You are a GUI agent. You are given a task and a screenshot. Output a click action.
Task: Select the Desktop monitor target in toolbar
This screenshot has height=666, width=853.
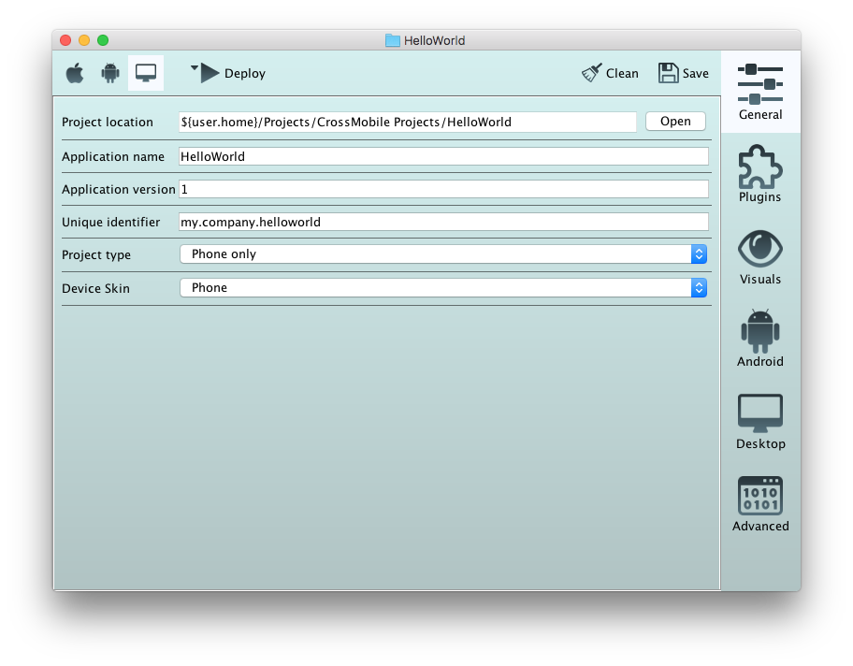pyautogui.click(x=146, y=73)
